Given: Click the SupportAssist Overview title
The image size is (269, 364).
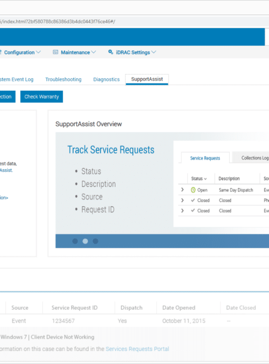Looking at the screenshot, I should pyautogui.click(x=89, y=124).
